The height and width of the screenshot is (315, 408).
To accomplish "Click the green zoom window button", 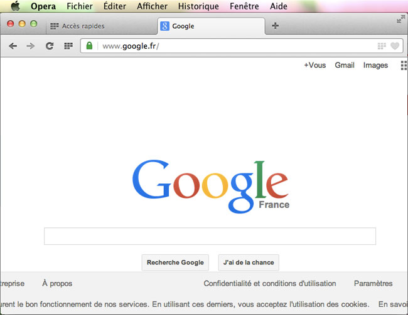I will tap(33, 24).
